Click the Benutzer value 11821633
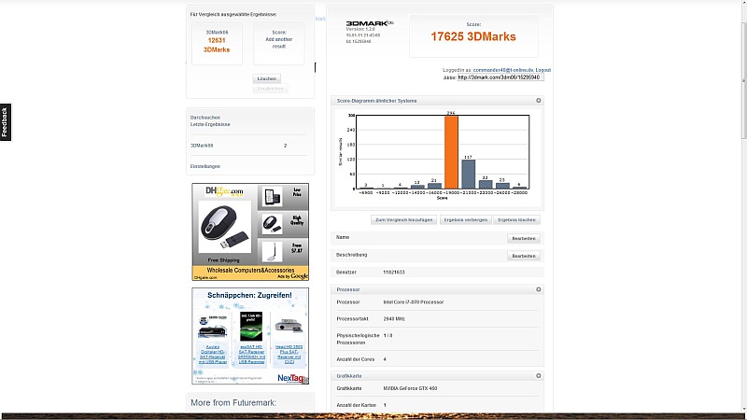 click(x=394, y=273)
